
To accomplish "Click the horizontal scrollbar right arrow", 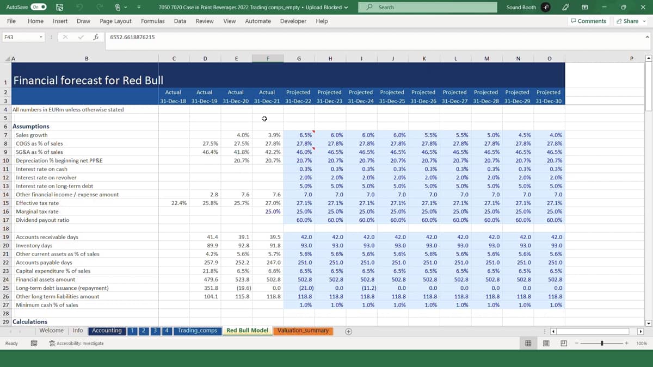I will pyautogui.click(x=640, y=331).
